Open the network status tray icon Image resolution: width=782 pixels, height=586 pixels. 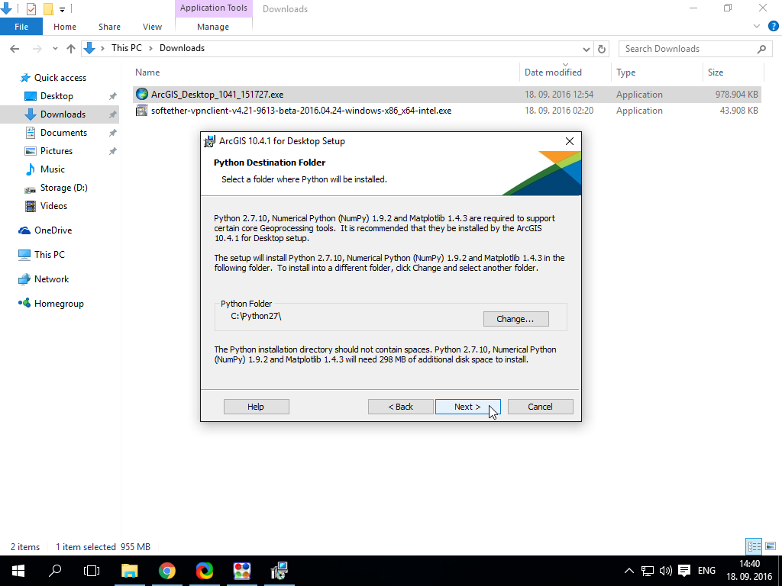(648, 571)
